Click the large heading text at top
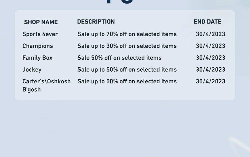 coord(120,2)
